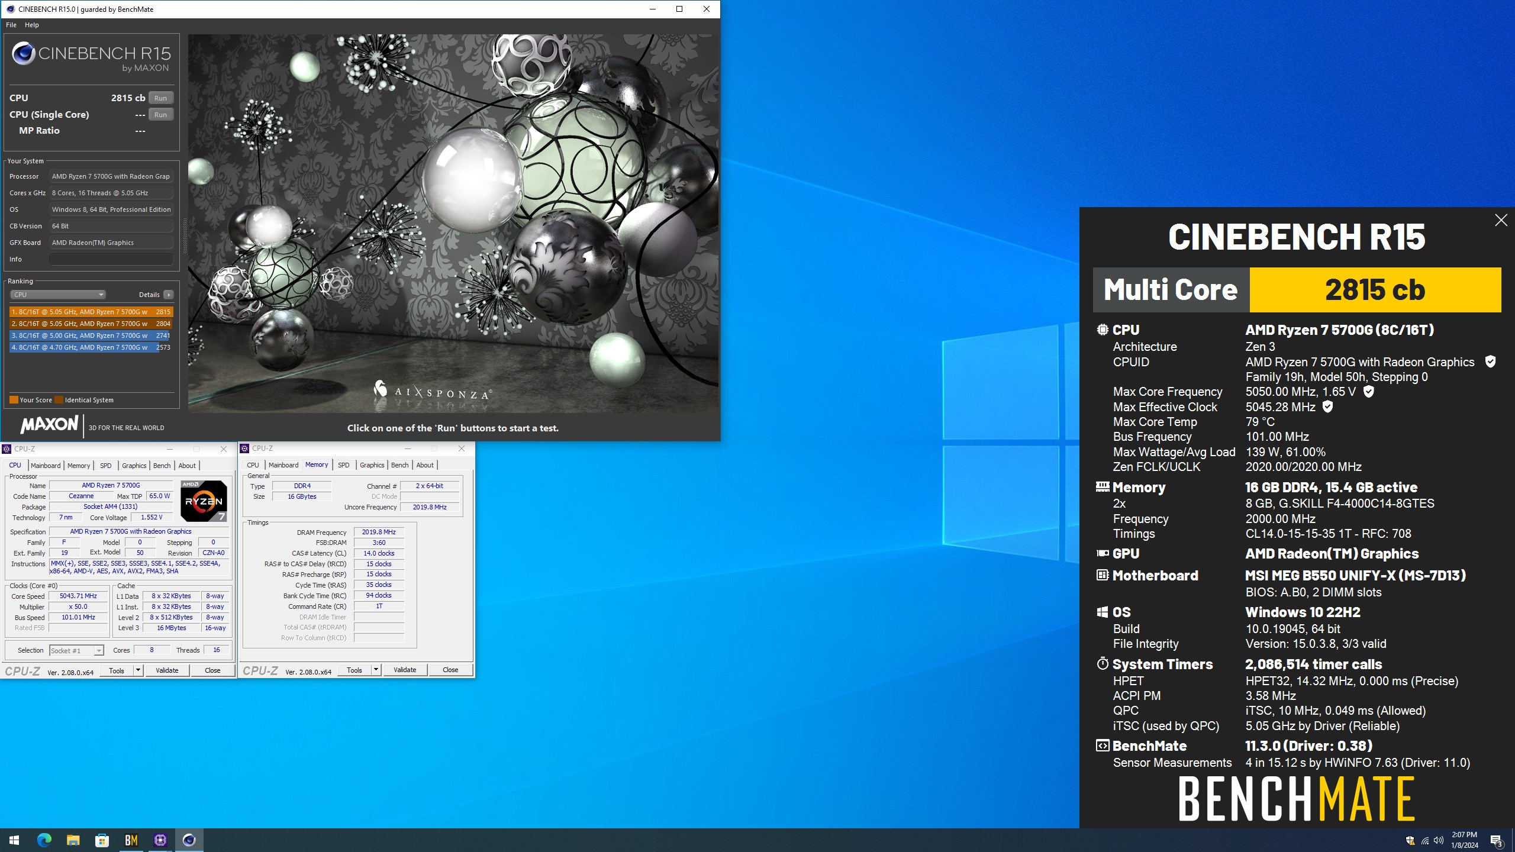1515x852 pixels.
Task: Open Microsoft Store from the taskbar
Action: point(102,840)
